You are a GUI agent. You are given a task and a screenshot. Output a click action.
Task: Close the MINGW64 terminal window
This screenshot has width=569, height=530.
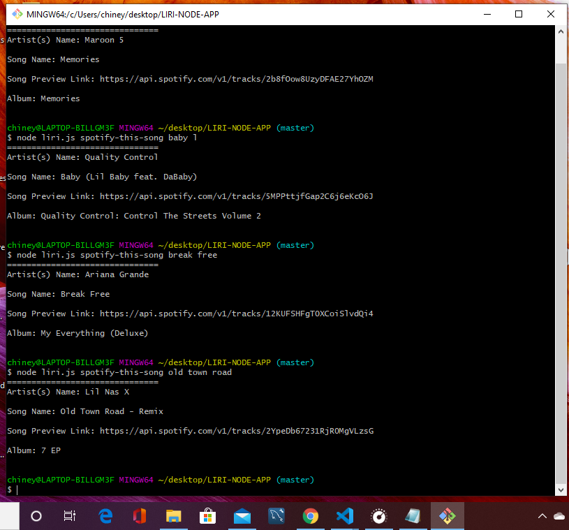pos(550,14)
